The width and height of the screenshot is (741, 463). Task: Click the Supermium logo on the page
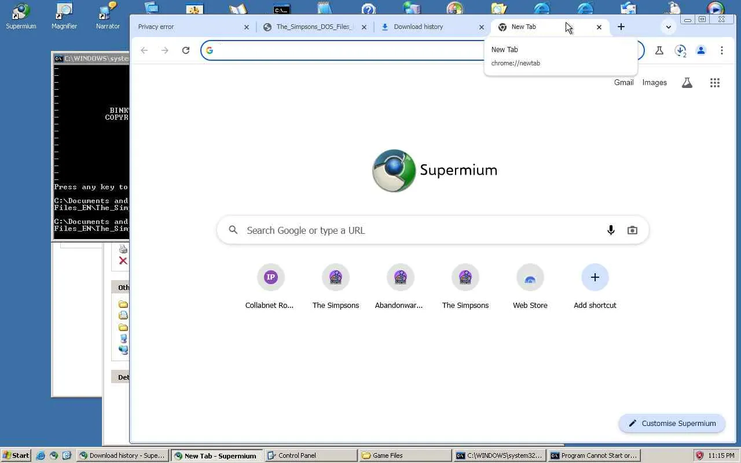point(435,170)
